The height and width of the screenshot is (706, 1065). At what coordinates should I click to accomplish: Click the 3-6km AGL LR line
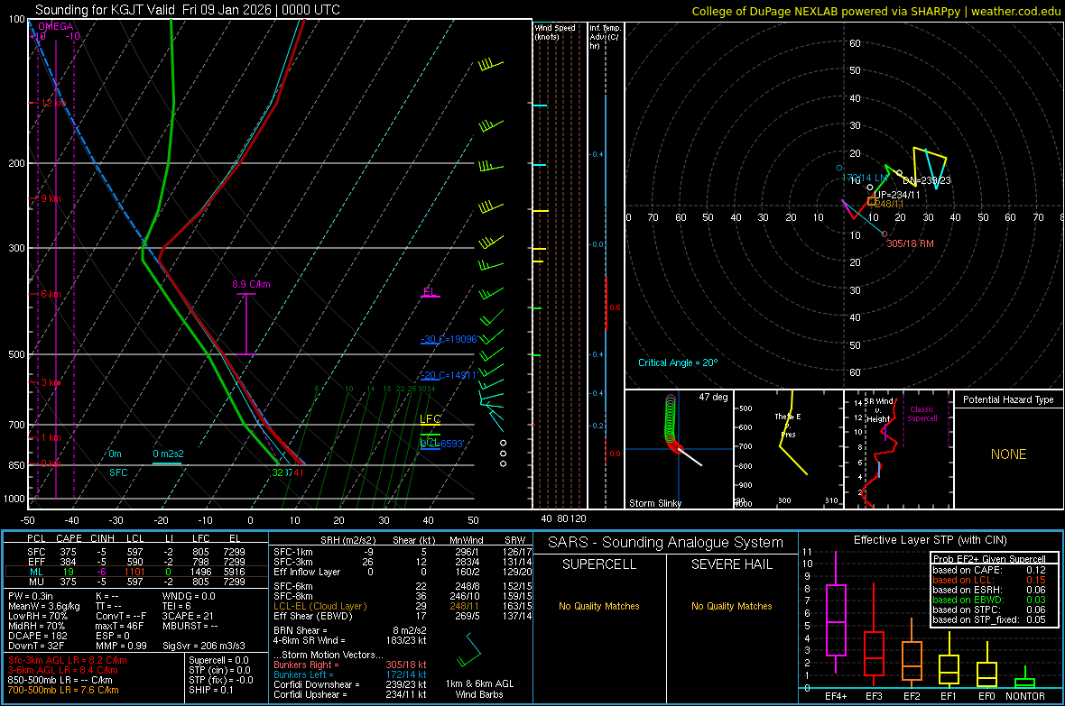(x=62, y=670)
